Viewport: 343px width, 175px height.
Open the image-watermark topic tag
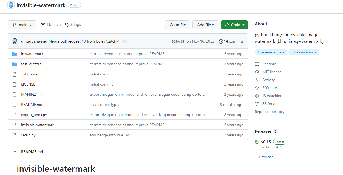coord(271,52)
